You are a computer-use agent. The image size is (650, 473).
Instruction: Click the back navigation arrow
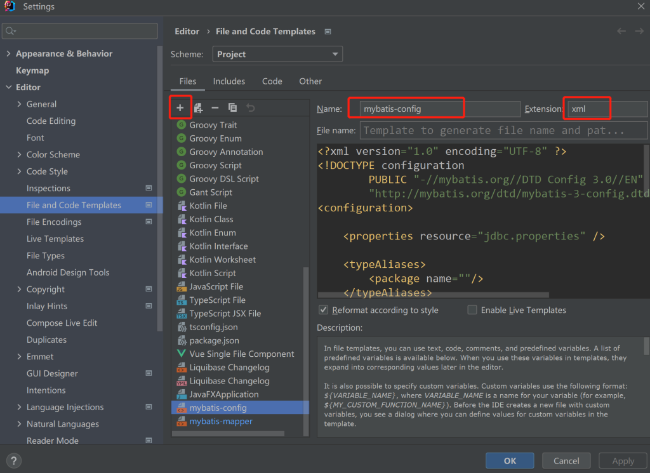tap(621, 31)
